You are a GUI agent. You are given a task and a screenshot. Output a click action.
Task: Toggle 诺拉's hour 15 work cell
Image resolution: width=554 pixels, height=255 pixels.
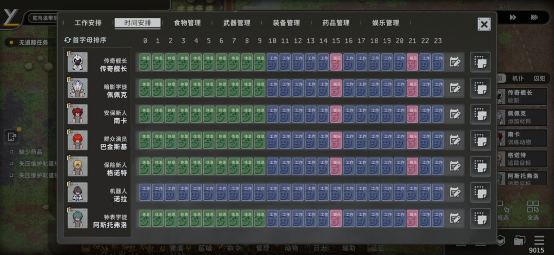point(336,192)
